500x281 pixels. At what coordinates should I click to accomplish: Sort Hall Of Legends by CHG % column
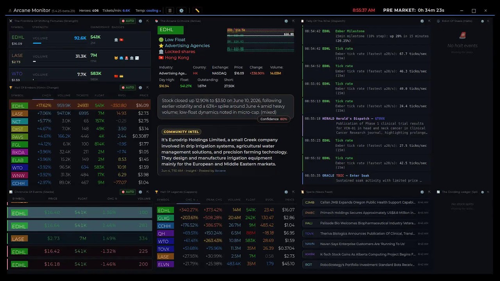point(191,200)
